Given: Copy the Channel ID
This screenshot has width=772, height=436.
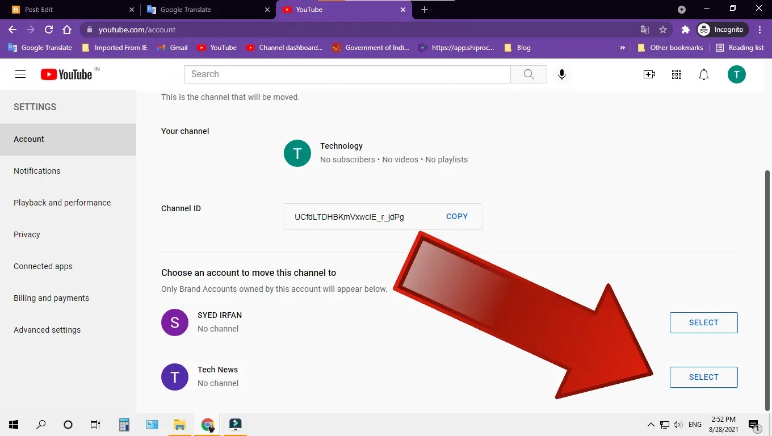Looking at the screenshot, I should point(457,216).
